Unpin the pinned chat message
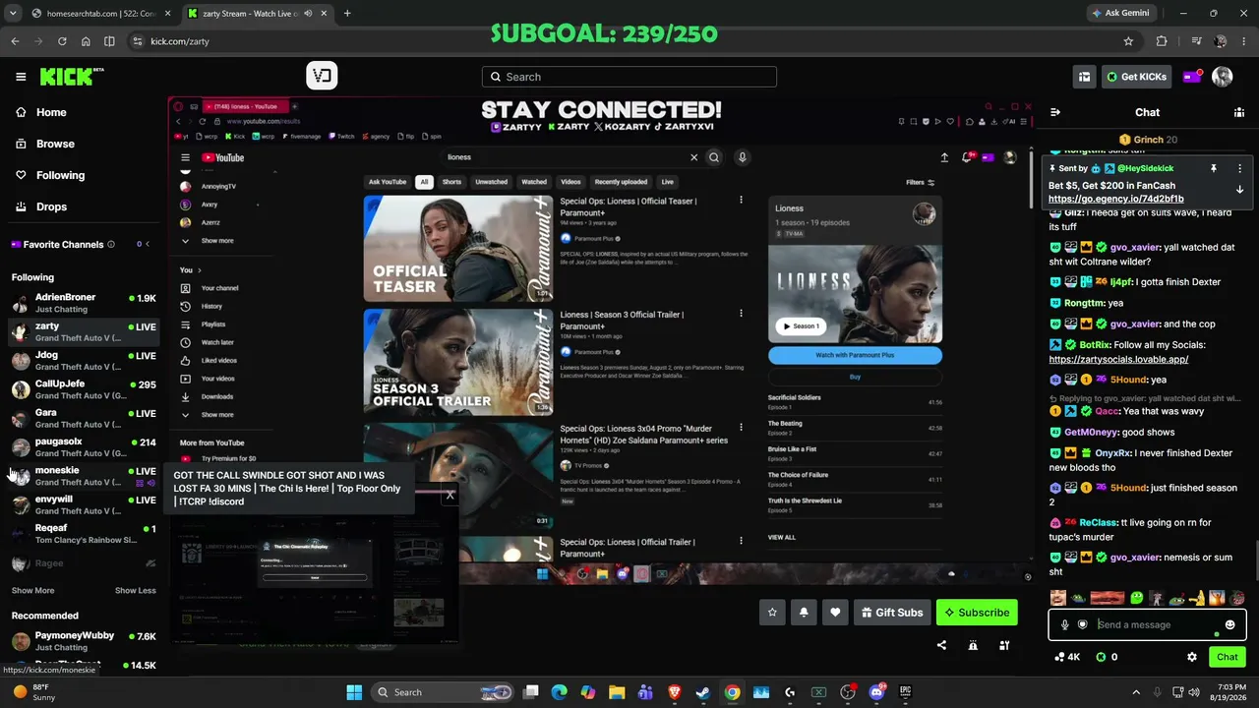The image size is (1259, 708). click(x=1214, y=168)
